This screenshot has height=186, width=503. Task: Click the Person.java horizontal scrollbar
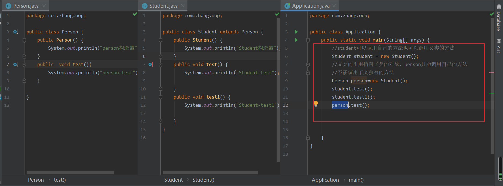tap(70, 173)
